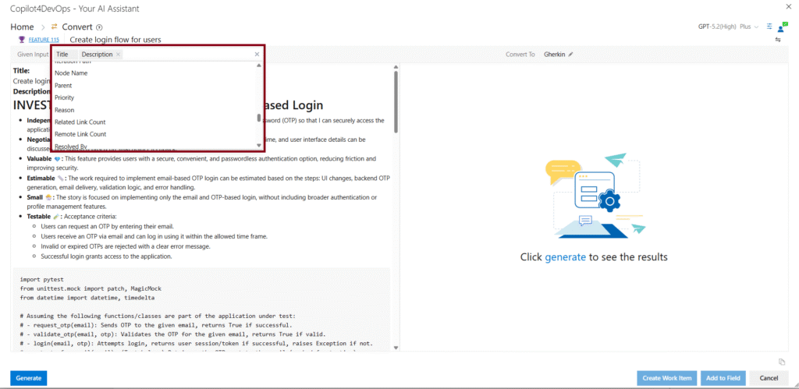Click the swap panels arrows icon at right
799x389 pixels.
pyautogui.click(x=778, y=40)
